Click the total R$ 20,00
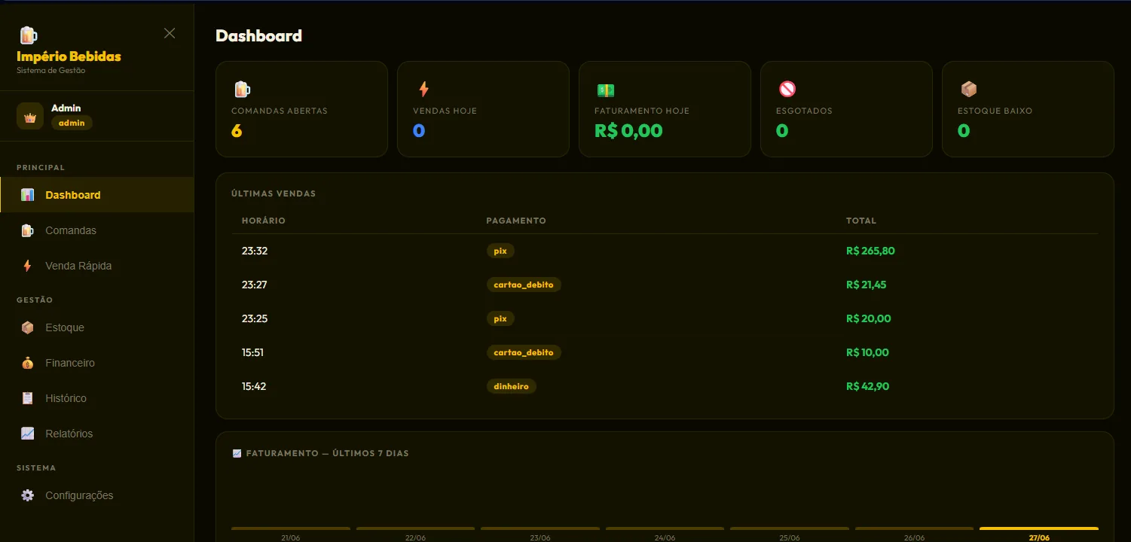 (x=869, y=318)
